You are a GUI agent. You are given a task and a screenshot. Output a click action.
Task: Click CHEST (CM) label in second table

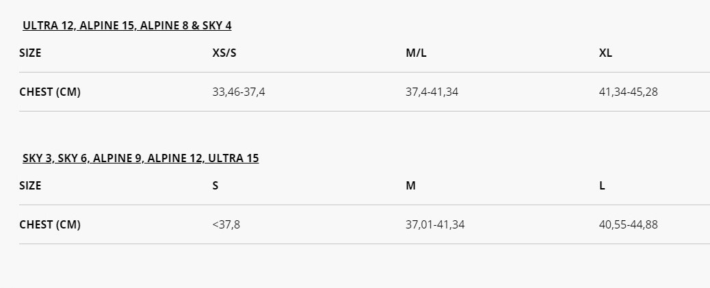(50, 224)
